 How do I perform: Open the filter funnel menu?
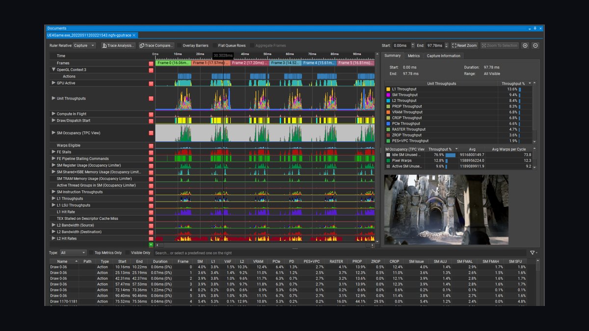coord(533,253)
